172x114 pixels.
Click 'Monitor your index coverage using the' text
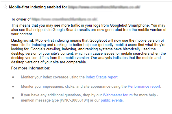pyautogui.click(x=53, y=77)
